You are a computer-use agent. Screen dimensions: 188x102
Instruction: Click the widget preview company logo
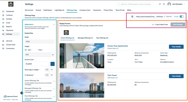click(66, 33)
